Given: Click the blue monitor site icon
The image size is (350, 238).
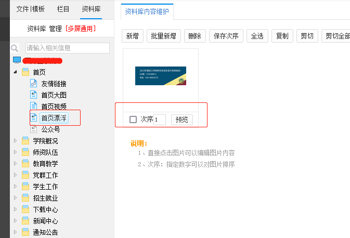Looking at the screenshot, I should [16, 61].
